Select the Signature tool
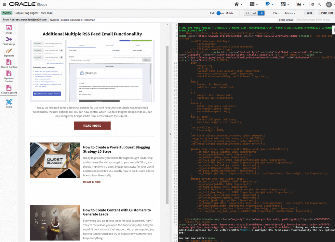This screenshot has width=335, height=242. (9, 53)
